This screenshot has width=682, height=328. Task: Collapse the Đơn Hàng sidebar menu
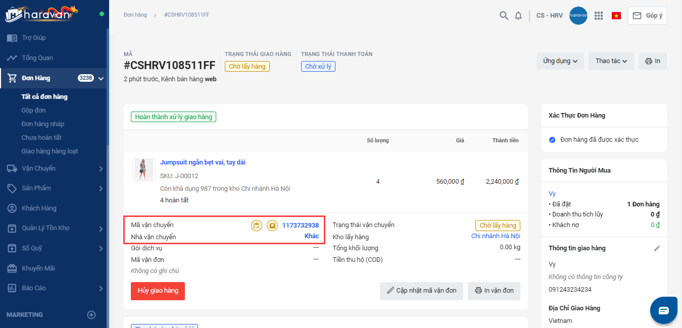tap(101, 78)
